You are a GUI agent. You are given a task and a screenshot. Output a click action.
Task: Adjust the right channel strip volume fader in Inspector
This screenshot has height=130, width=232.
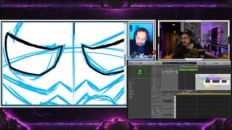[158, 110]
